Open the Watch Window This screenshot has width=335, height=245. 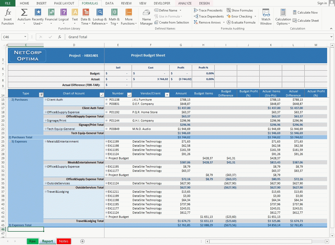(x=266, y=17)
